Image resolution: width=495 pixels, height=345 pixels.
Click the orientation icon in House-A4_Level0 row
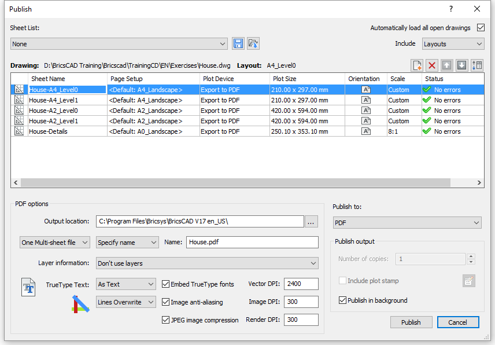click(x=366, y=89)
